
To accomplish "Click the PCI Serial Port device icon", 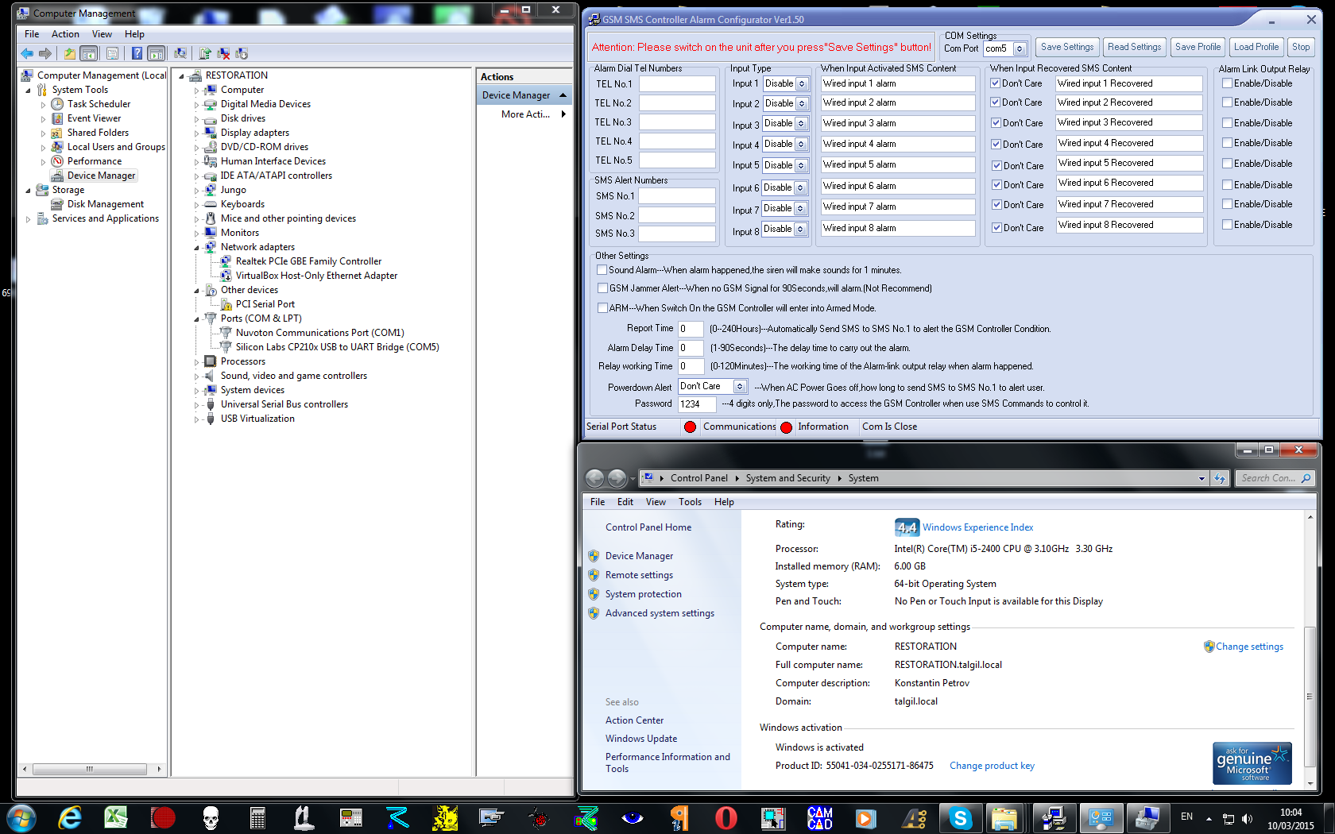I will [226, 304].
